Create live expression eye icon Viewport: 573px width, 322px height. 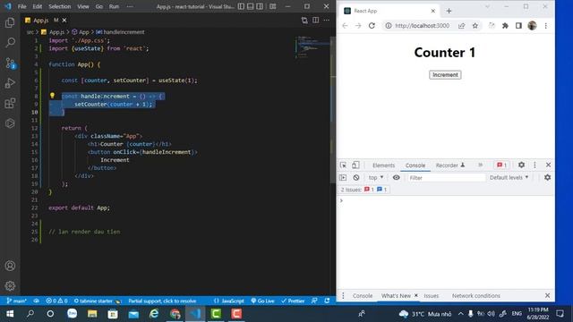[x=396, y=177]
